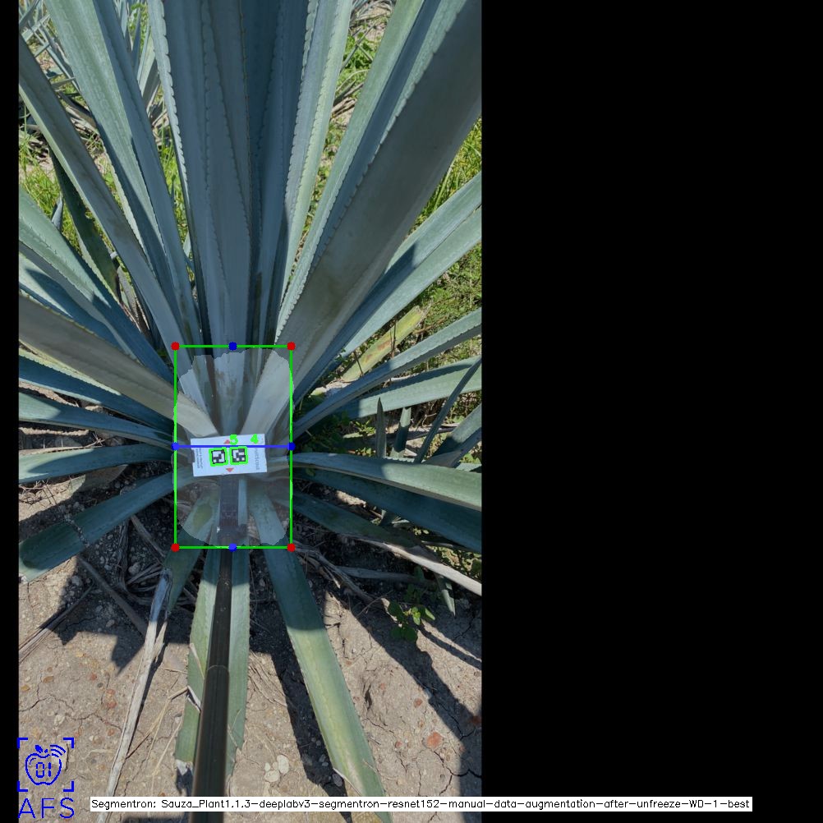Select the right ArUco marker on card
823x823 pixels.
coord(239,455)
